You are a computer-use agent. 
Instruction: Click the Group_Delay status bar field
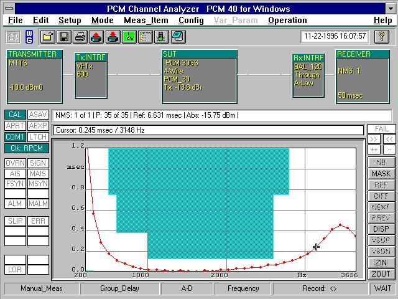(120, 288)
